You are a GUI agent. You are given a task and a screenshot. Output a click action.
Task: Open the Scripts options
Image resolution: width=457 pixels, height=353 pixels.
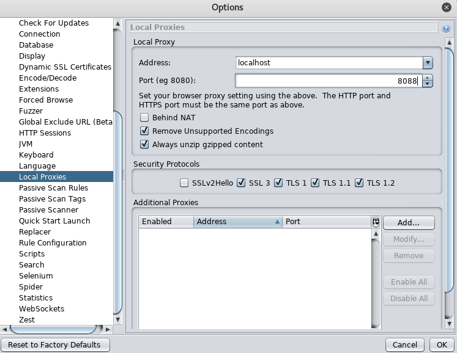pyautogui.click(x=32, y=254)
